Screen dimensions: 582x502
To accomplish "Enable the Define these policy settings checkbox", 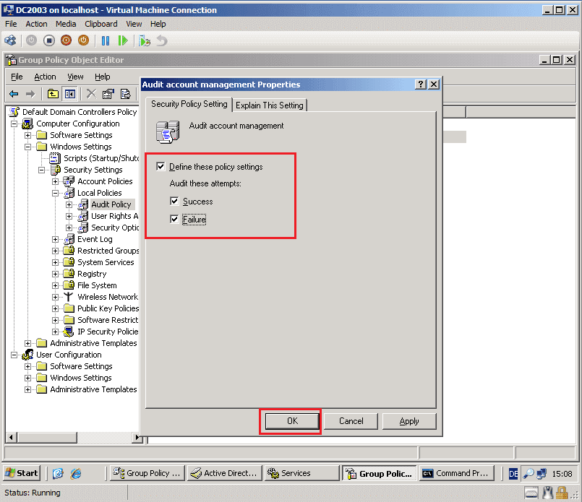I will click(x=161, y=167).
